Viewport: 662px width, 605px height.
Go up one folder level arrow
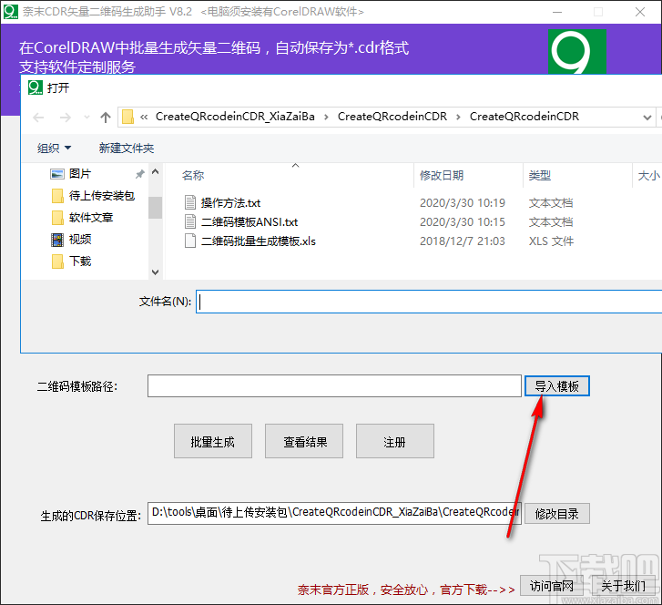click(106, 117)
